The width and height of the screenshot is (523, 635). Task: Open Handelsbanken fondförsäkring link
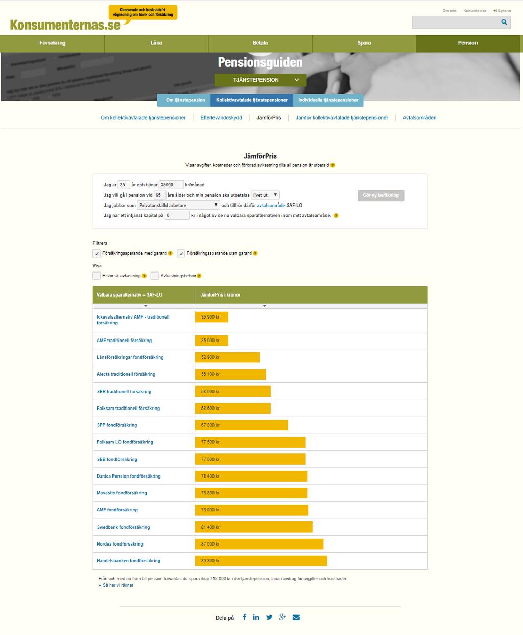coord(129,561)
